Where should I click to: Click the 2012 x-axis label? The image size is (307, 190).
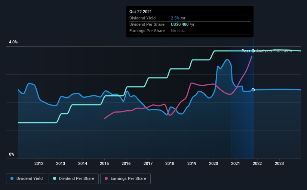(39, 163)
